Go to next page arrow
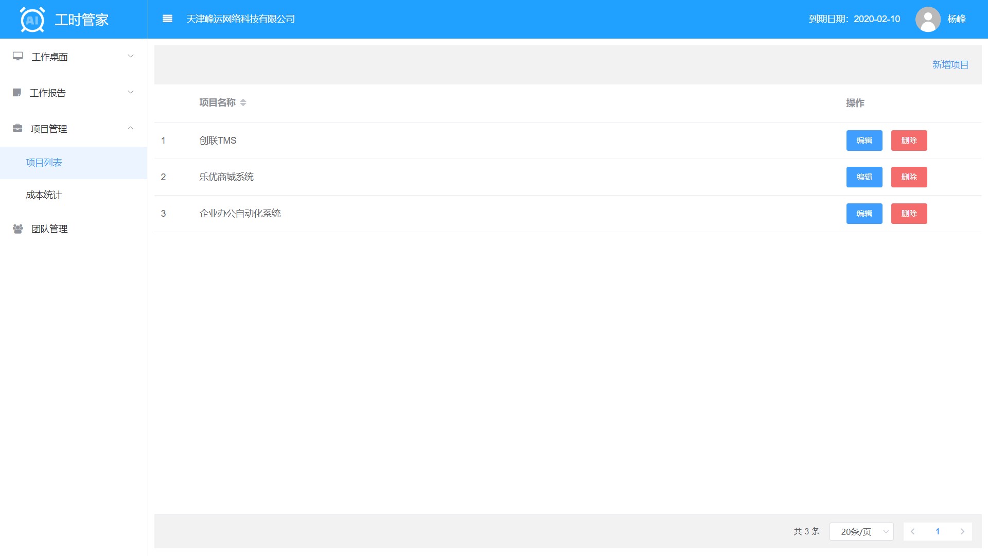 click(x=962, y=531)
